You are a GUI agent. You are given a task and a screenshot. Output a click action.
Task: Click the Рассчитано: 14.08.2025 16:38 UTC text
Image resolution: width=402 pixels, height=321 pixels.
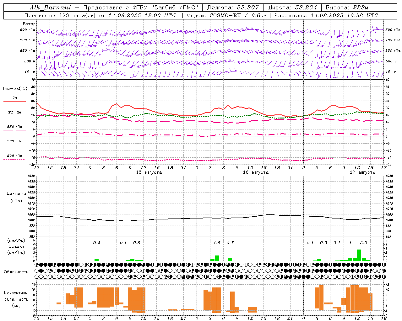pyautogui.click(x=326, y=15)
